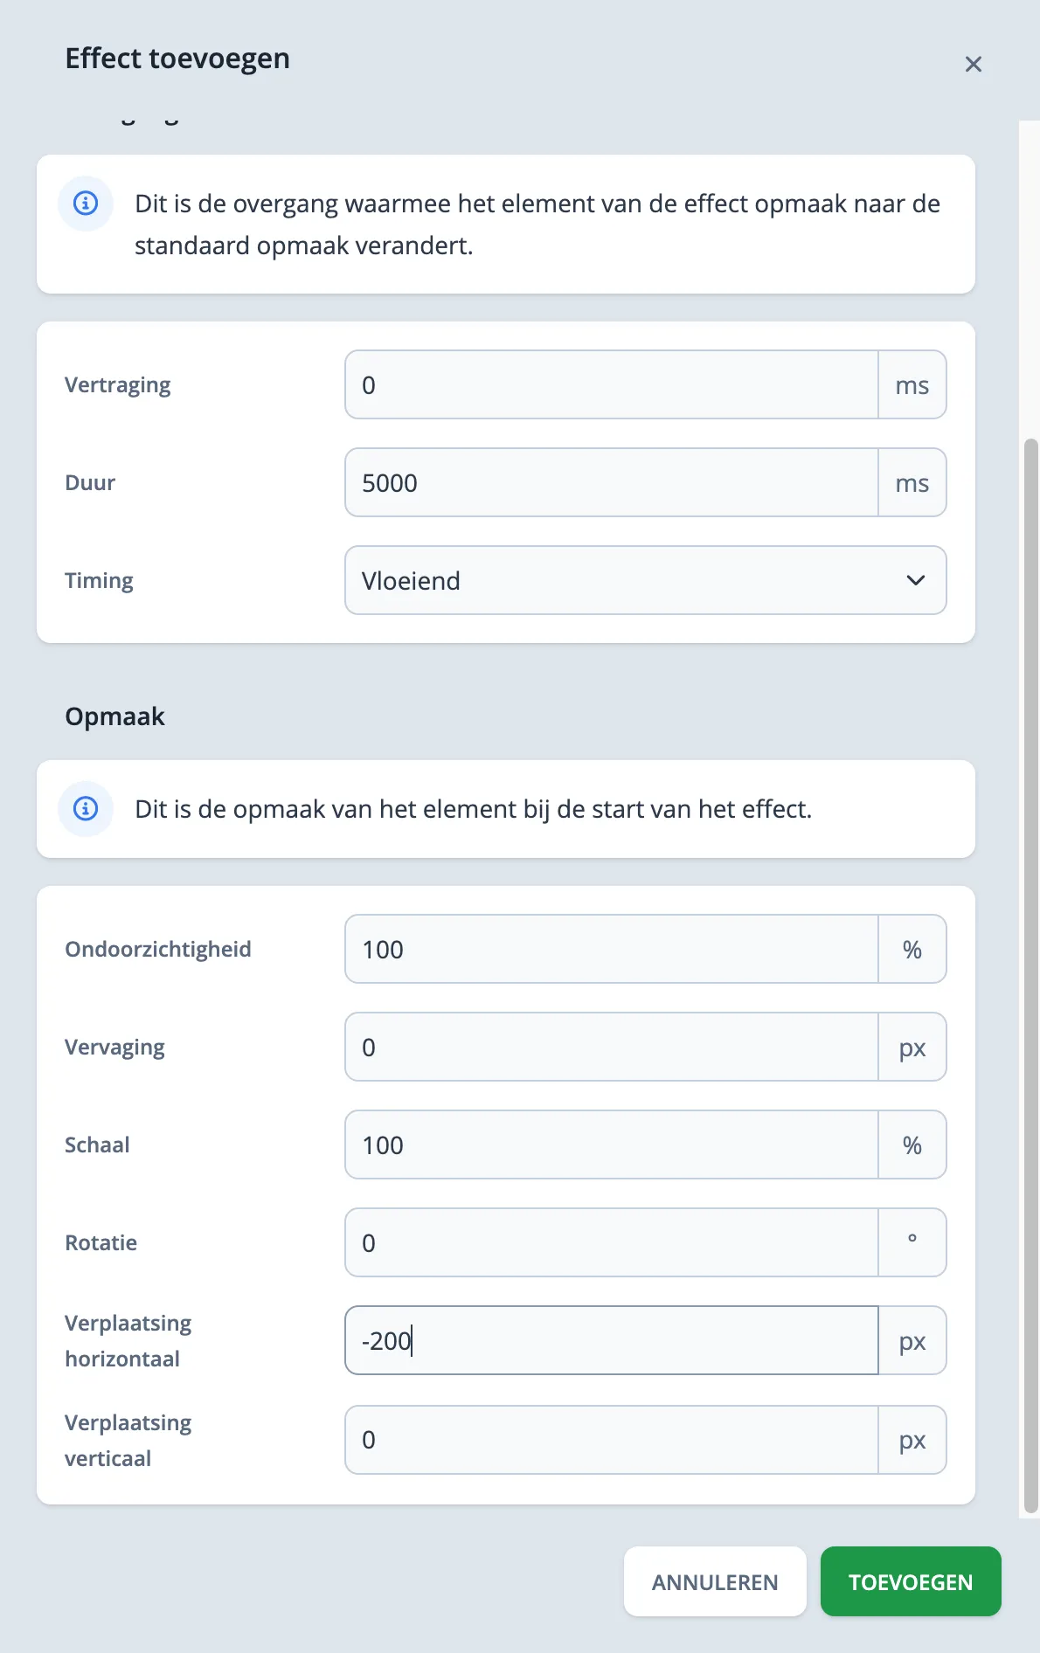
Task: Click the Verplaatsing verticaal field
Action: [612, 1440]
